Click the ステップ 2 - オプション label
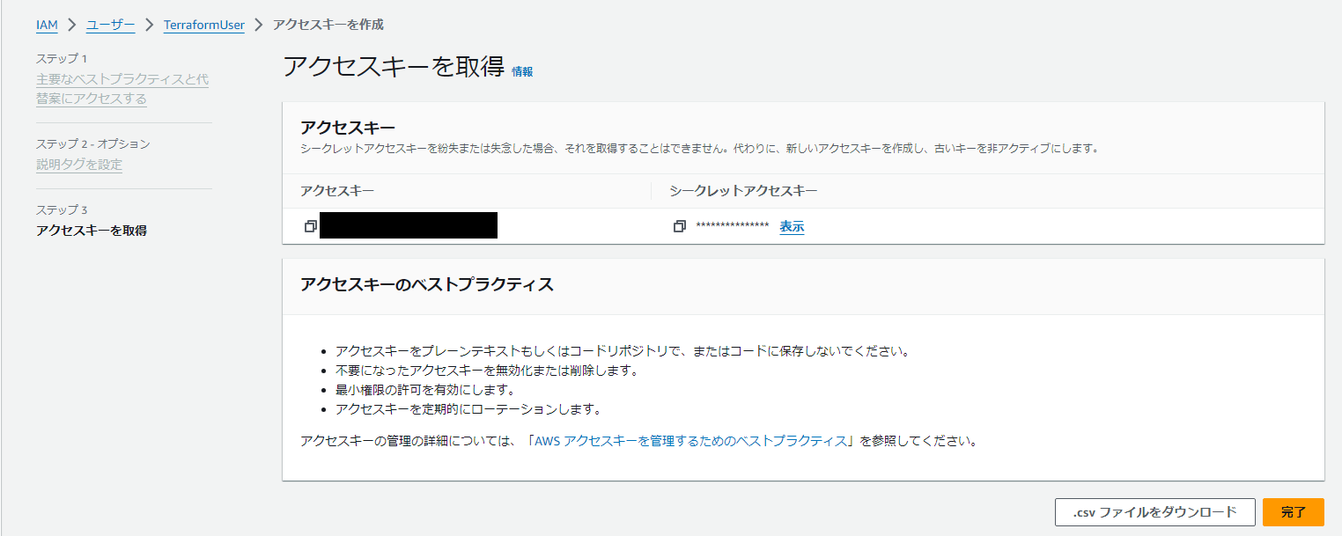The width and height of the screenshot is (1342, 536). 93,143
